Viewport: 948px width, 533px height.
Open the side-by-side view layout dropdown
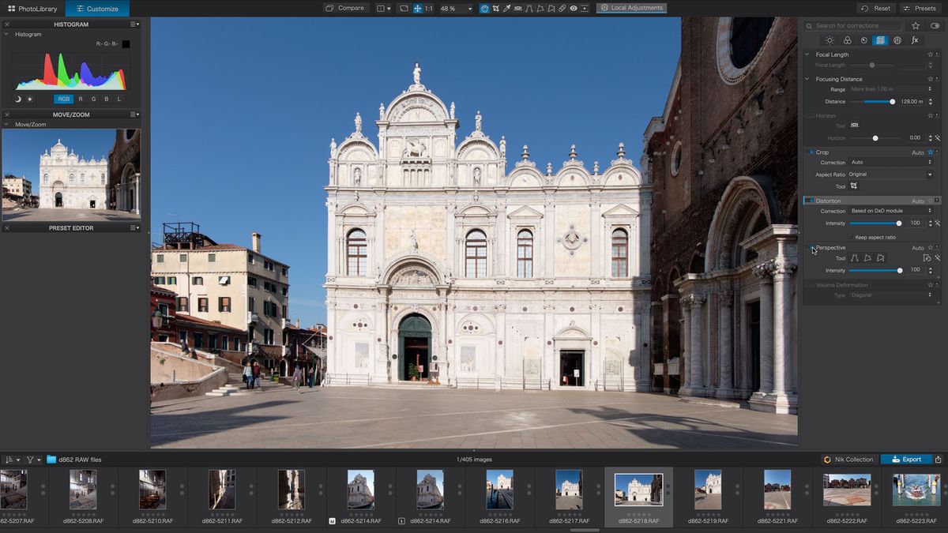384,8
